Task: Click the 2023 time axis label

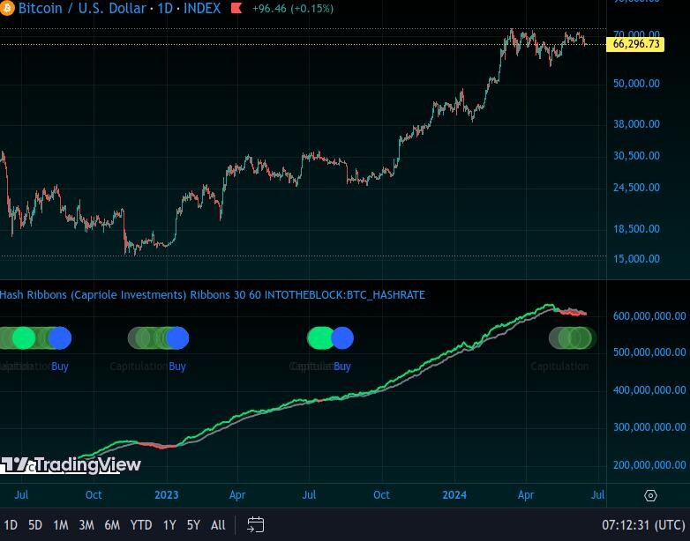Action: [167, 495]
